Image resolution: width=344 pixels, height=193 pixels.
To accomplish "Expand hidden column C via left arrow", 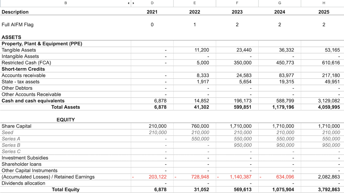I will [128, 3].
